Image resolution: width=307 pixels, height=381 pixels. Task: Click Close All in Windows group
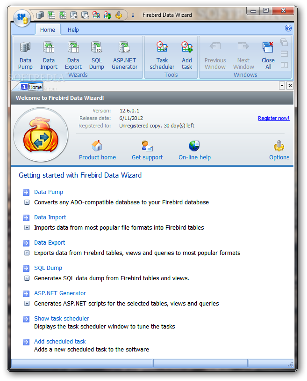268,56
